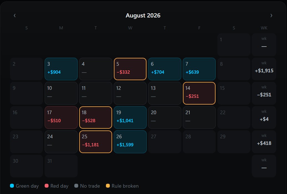Viewport: 287px width, 194px height.
Task: Click the gray No trade legend dot
Action: 76,186
